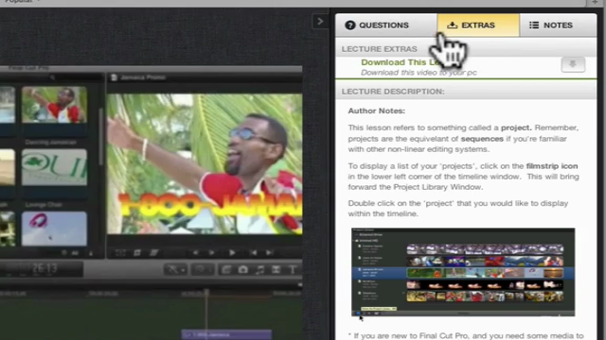Click the bold 'filmstrip icon' text
This screenshot has width=606, height=340.
pyautogui.click(x=552, y=166)
